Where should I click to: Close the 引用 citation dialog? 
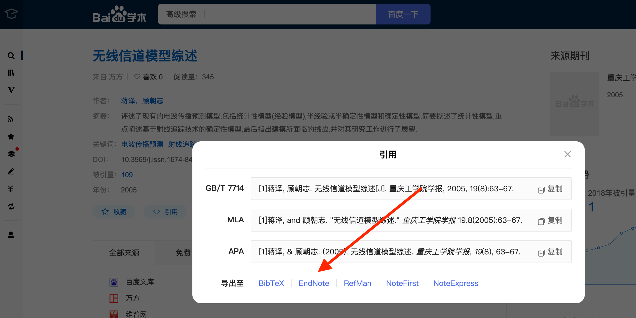tap(567, 154)
